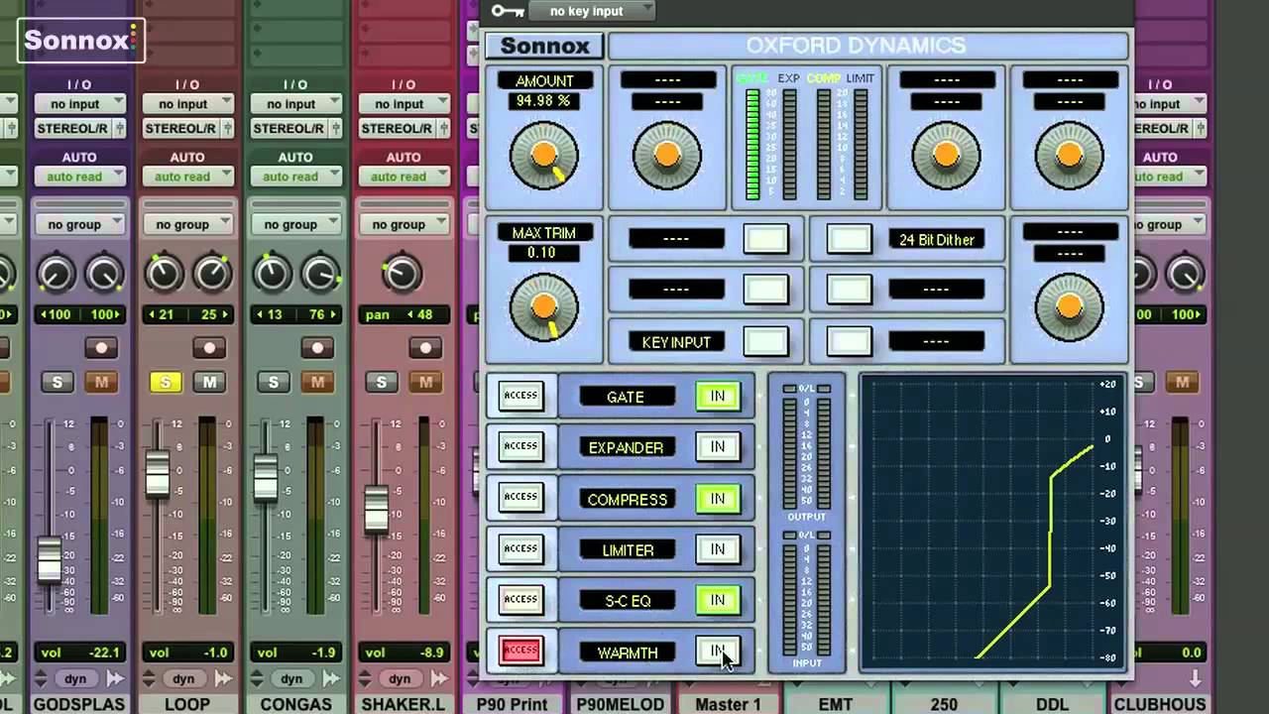1269x714 pixels.
Task: Select the Master 1 track name
Action: tap(728, 704)
